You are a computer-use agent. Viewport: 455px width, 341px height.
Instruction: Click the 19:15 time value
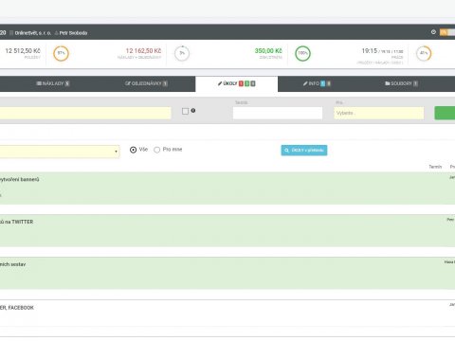point(370,51)
